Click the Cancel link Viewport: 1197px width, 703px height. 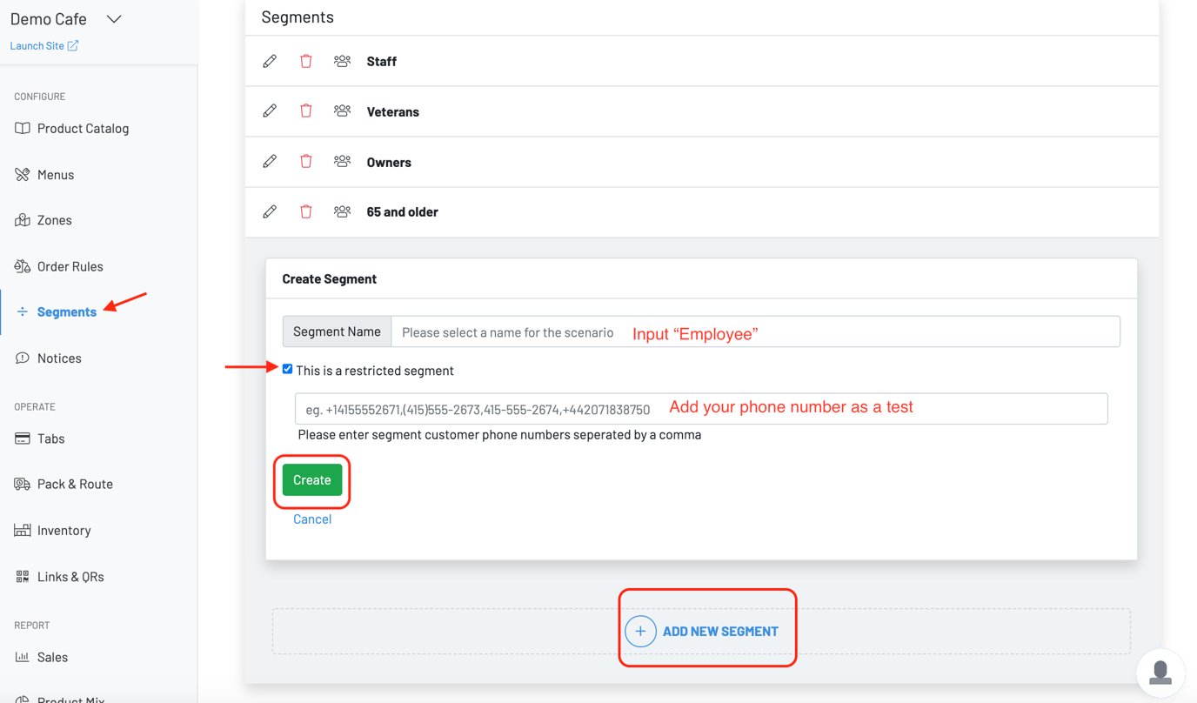312,519
